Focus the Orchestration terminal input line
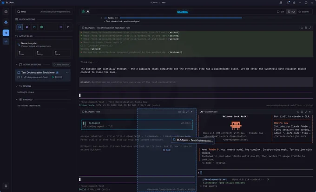Image resolution: width=316 pixels, height=192 pixels. coord(196,95)
